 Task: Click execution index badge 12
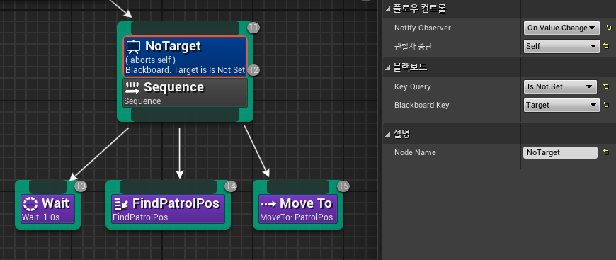coord(253,70)
